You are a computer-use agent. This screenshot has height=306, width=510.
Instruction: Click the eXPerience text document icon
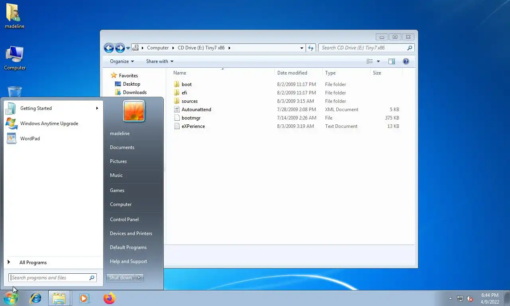177,126
